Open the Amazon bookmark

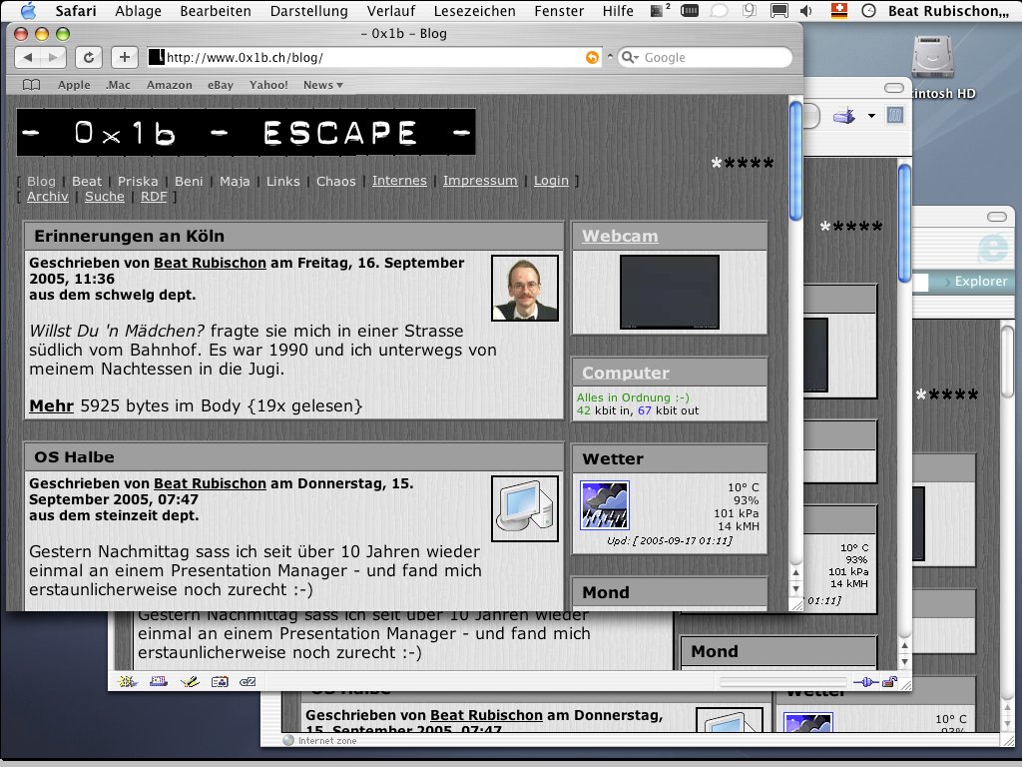point(170,85)
